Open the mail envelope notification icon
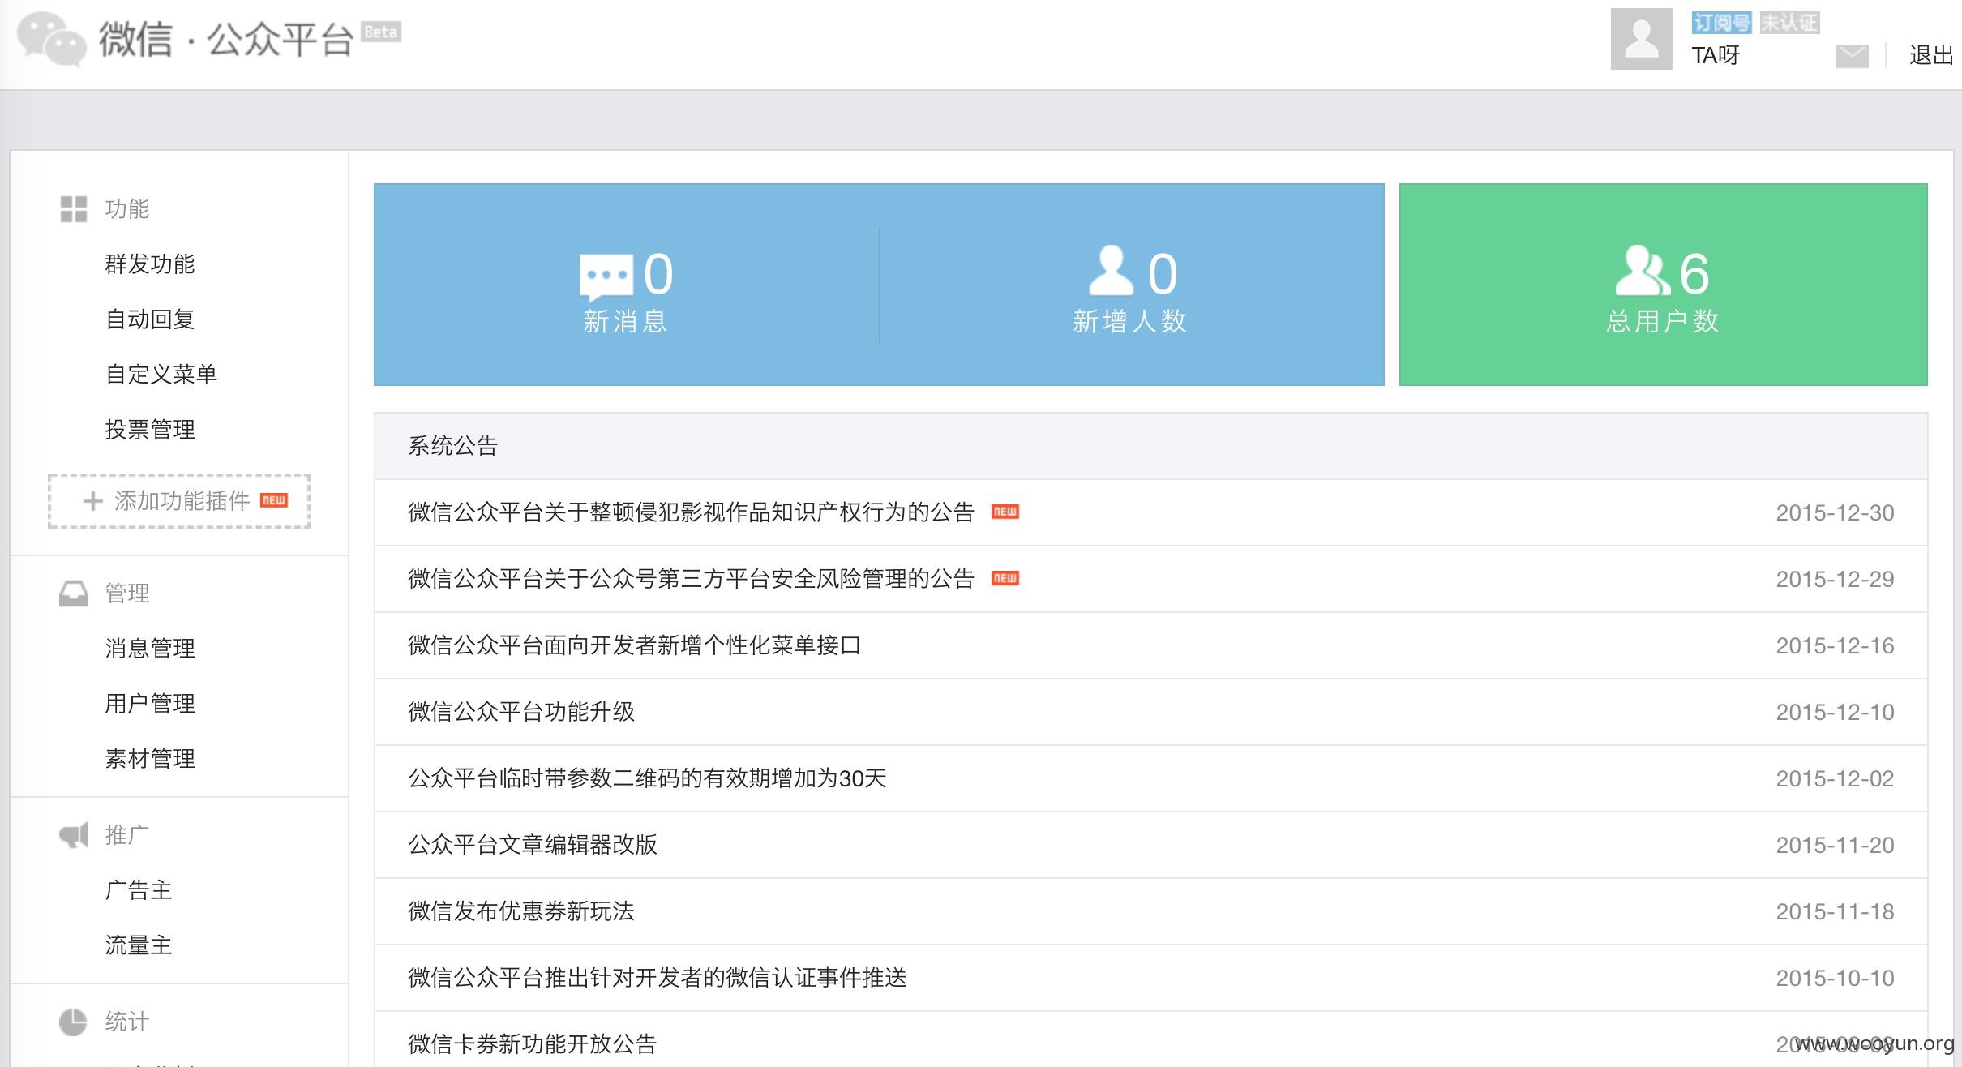Screen dimensions: 1962x1067 coord(1852,56)
